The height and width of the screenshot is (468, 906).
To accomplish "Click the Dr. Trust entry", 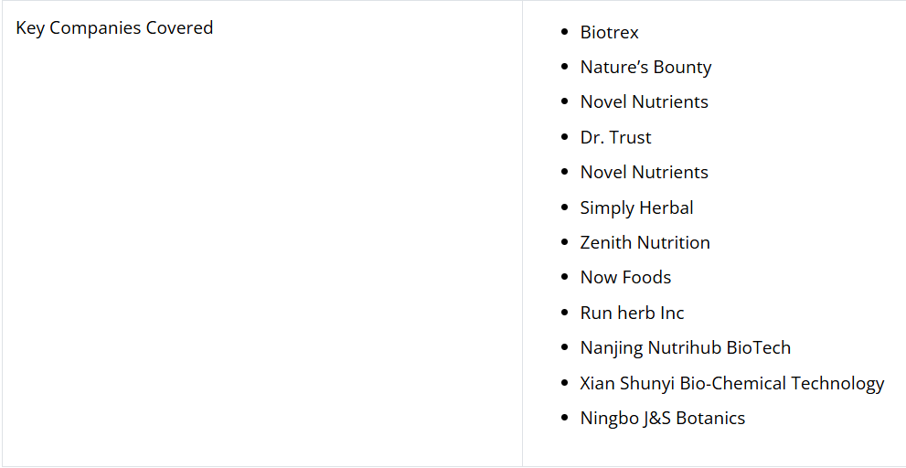I will (615, 138).
